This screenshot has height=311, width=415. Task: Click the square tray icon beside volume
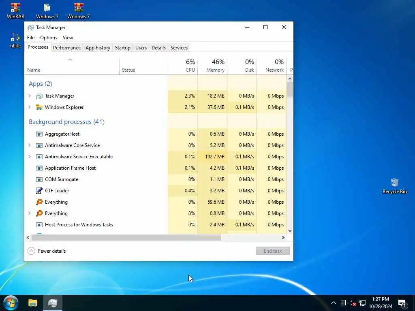coord(343,303)
